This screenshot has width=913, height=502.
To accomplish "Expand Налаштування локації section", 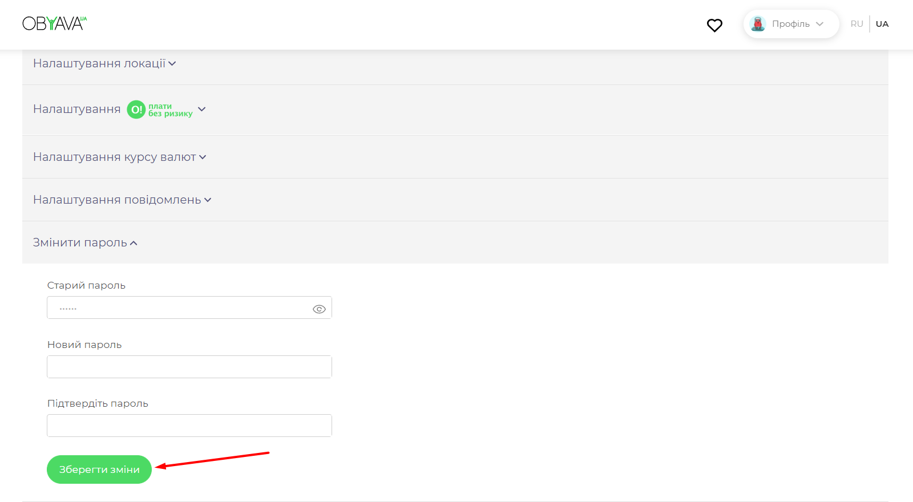I will (99, 63).
